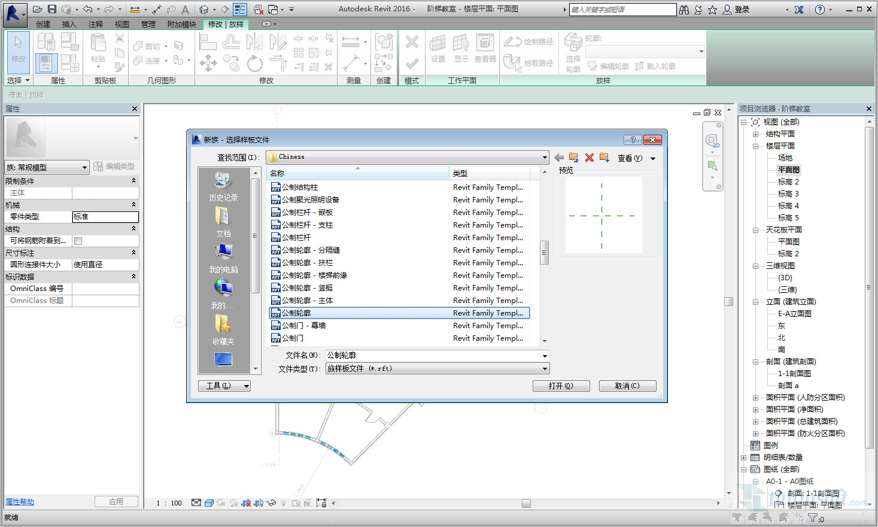Toggle the 可将钢筋附着到 checkbox
Viewport: 878px width, 527px height.
pos(78,241)
